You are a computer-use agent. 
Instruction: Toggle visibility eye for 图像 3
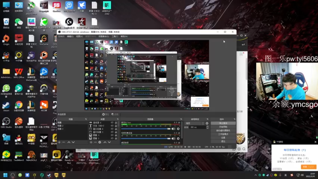112,135
